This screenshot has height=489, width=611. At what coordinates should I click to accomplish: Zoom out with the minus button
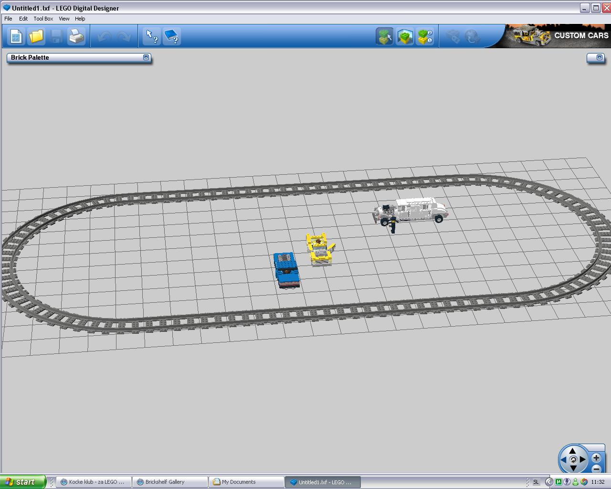[x=596, y=468]
